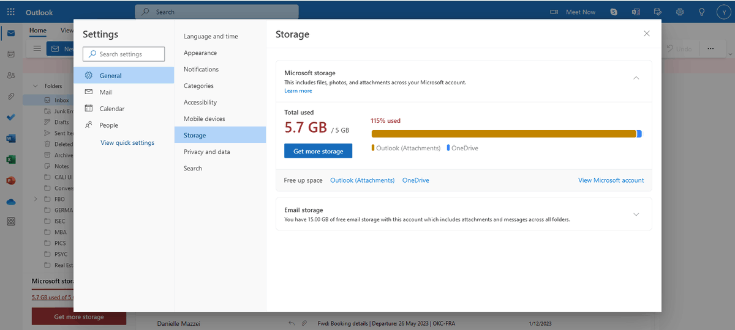Open Privacy and data settings
The width and height of the screenshot is (735, 330).
220,152
